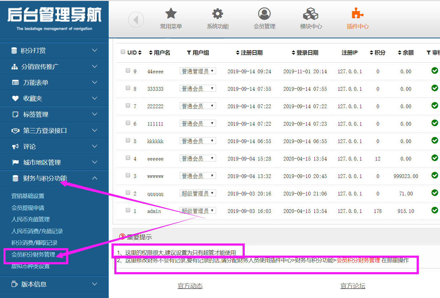The height and width of the screenshot is (298, 440).
Task: Select 人民币充值管理 submenu item
Action: coord(31,219)
